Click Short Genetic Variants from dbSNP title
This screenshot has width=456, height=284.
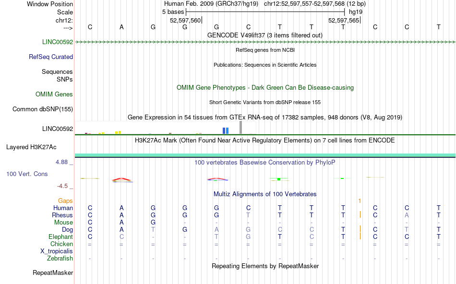point(265,102)
